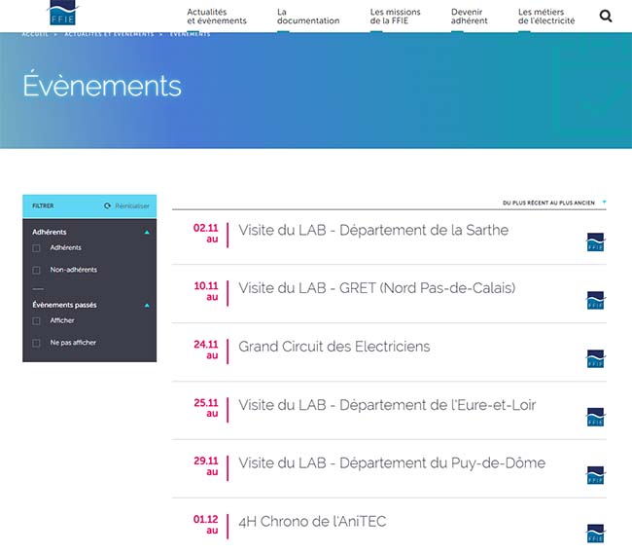Screen dimensions: 632x554
Task: Open Actualités et évènements menu
Action: click(x=216, y=17)
